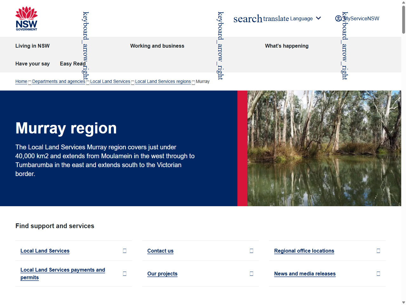
Task: Click the arrow icon beside payments and permits
Action: pos(124,274)
